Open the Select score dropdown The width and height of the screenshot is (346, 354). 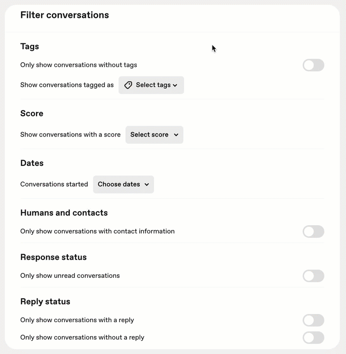(154, 135)
